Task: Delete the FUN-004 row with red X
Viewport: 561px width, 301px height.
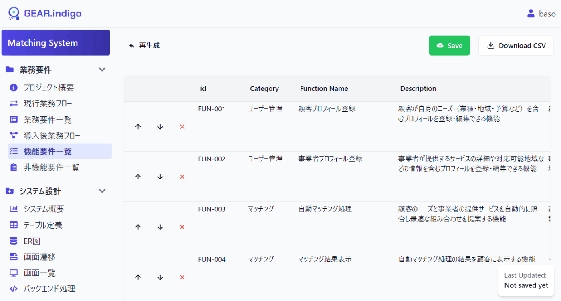Action: tap(182, 277)
